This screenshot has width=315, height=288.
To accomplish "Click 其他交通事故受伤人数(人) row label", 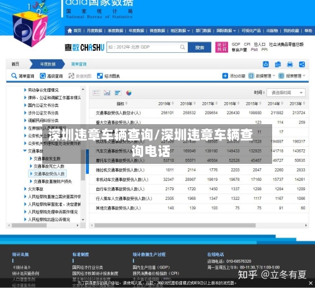I will tap(118, 208).
